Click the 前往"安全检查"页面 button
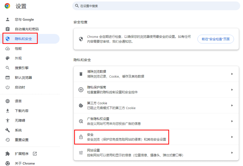Viewport: 243px width, 166px height. click(216, 39)
